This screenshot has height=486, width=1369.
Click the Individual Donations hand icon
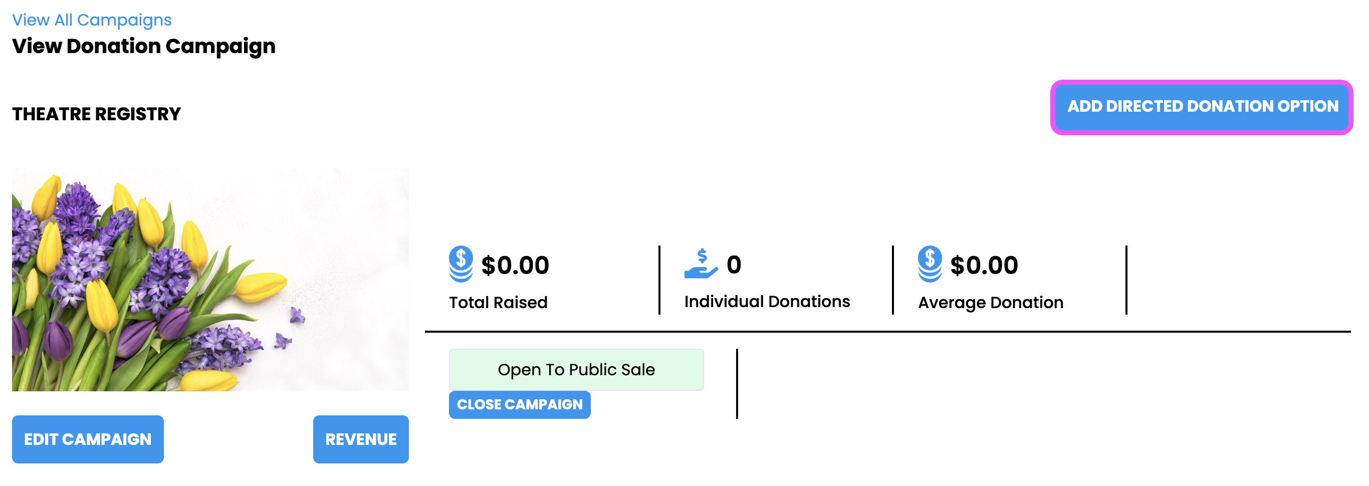pyautogui.click(x=701, y=264)
